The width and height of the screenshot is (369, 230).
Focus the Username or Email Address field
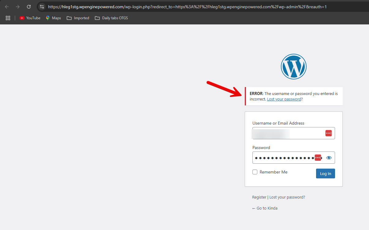(x=294, y=133)
